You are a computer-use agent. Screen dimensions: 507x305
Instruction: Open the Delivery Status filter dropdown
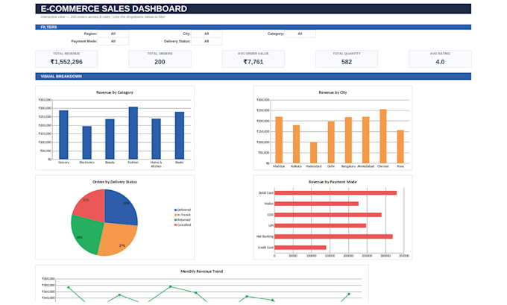click(207, 42)
